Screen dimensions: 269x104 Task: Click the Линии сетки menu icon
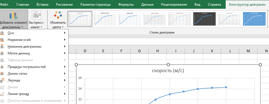[2, 74]
